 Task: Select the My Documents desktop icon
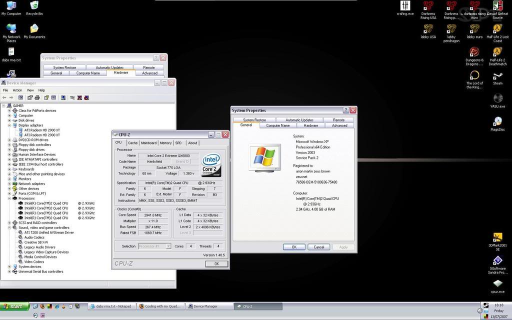34,31
